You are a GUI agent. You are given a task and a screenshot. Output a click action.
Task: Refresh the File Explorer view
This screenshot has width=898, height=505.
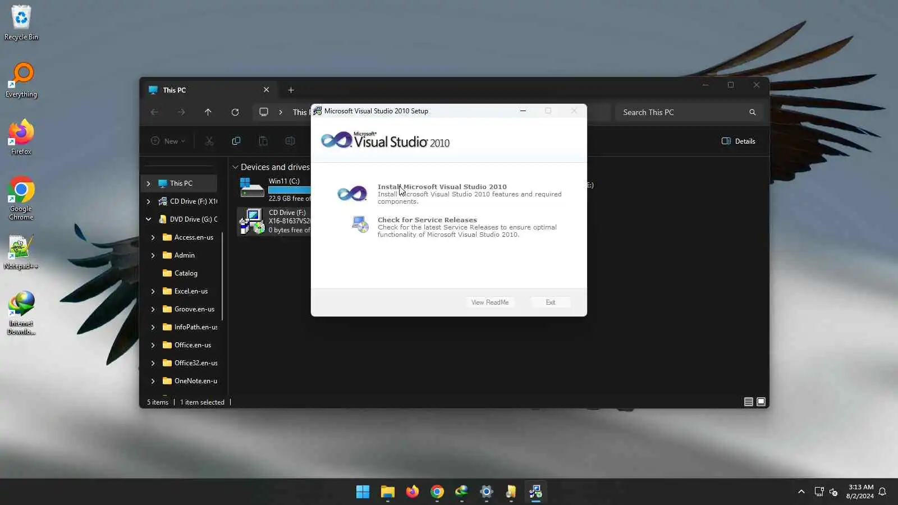(235, 112)
